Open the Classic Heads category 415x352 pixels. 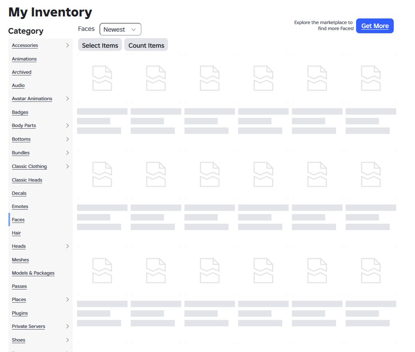tap(27, 180)
